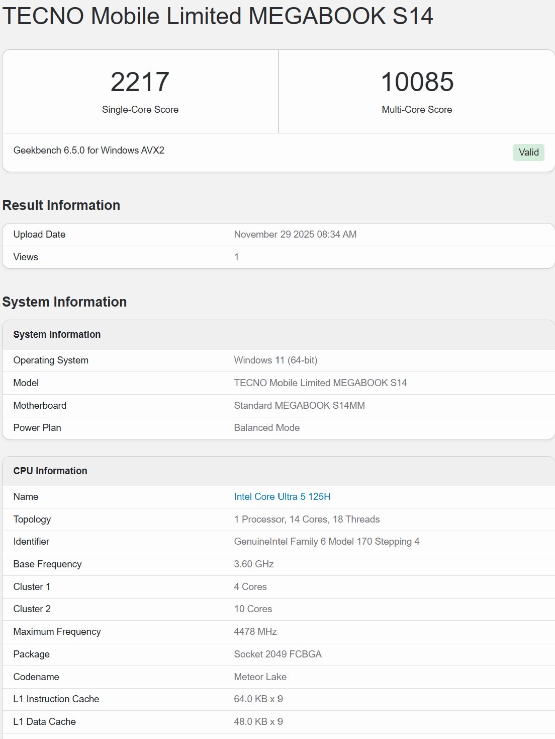Viewport: 555px width, 739px height.
Task: Click the 3.60 GHz base frequency value
Action: 254,564
